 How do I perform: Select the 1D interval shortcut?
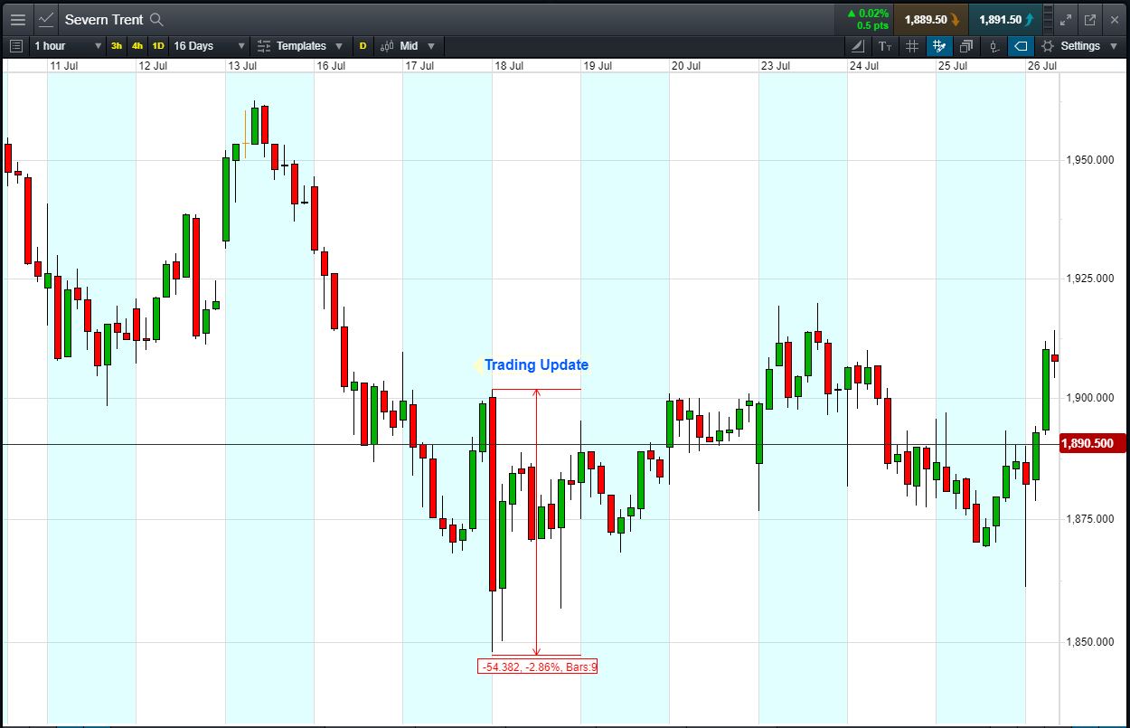[x=158, y=46]
